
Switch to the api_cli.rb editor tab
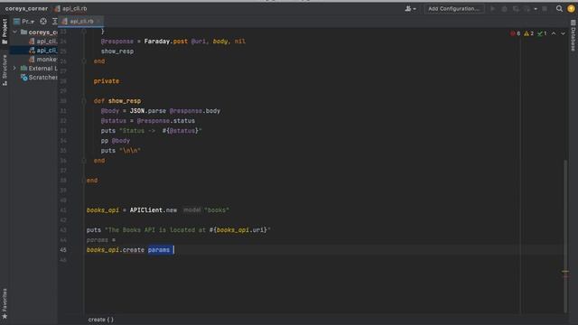[x=81, y=22]
